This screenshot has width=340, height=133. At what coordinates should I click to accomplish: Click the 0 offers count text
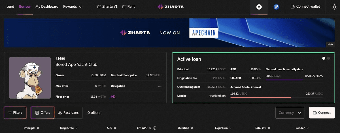[x=94, y=113]
